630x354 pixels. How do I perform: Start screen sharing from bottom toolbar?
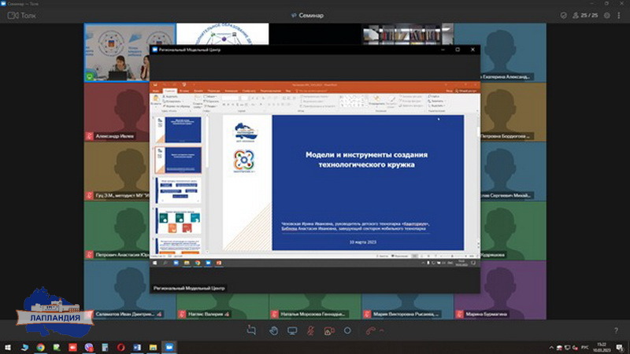(292, 330)
